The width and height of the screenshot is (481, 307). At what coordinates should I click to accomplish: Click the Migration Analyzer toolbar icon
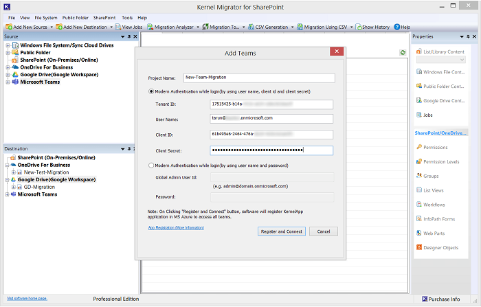point(150,27)
